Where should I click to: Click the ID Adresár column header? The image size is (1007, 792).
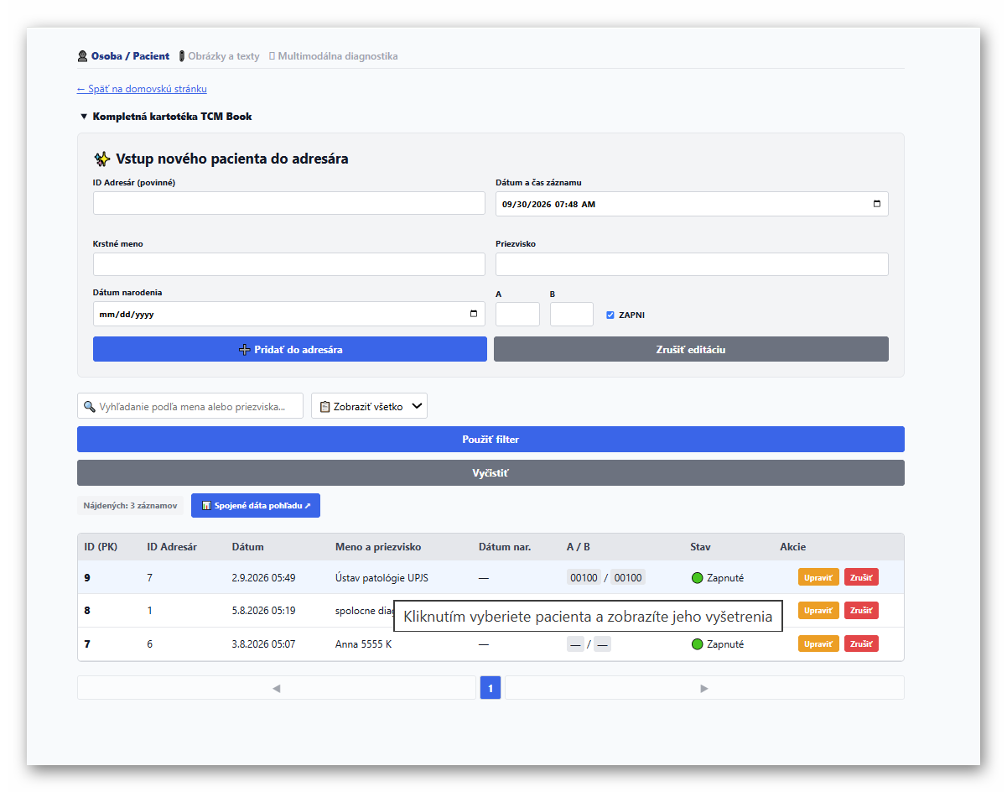[x=172, y=547]
